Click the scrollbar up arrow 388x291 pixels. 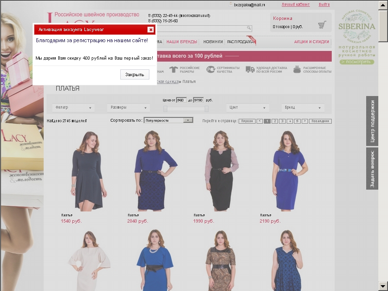point(383,5)
